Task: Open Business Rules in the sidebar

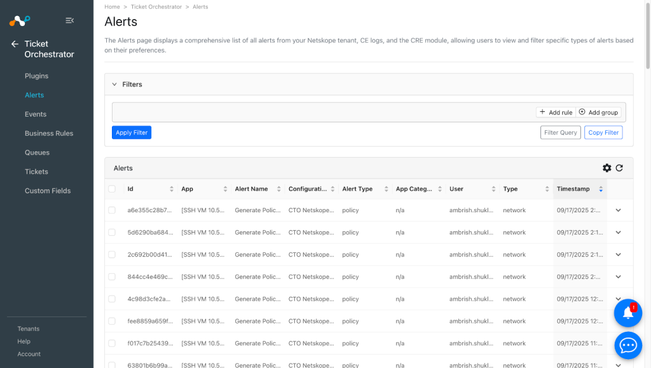Action: pyautogui.click(x=49, y=133)
